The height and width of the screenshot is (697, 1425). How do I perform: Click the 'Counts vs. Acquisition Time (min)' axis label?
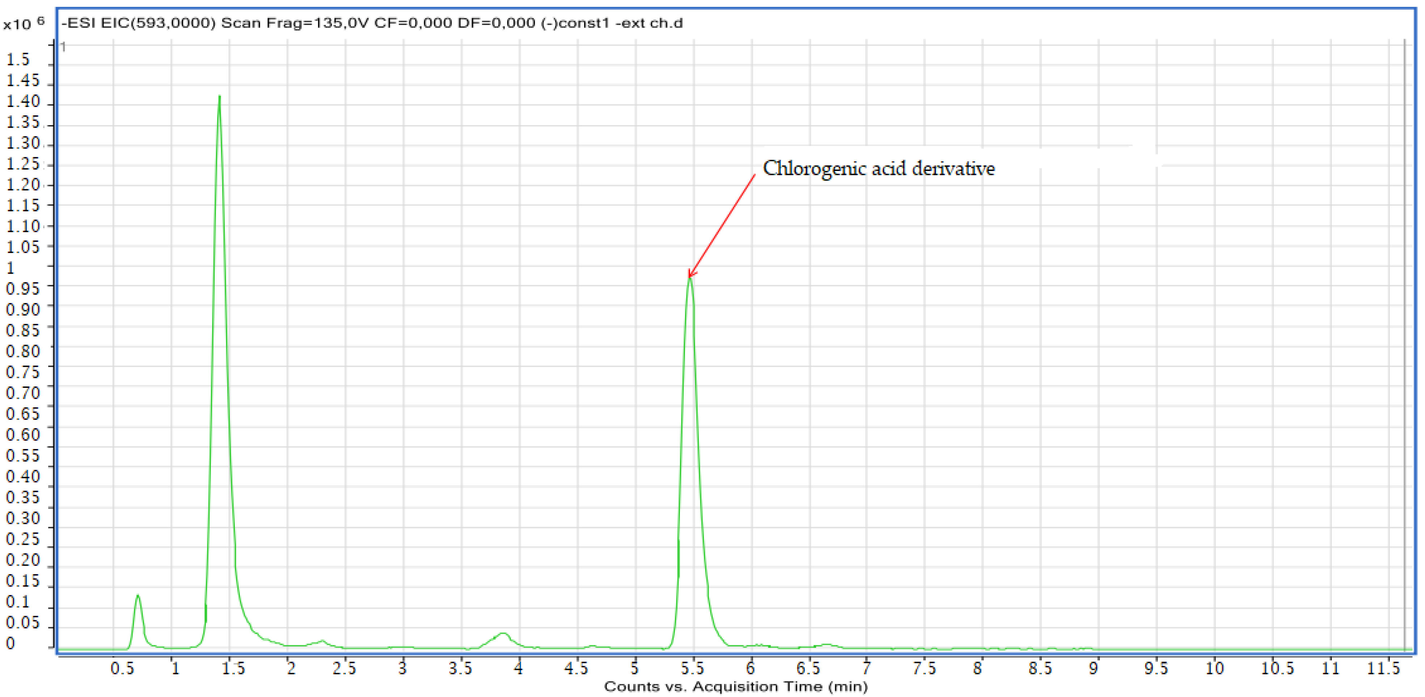tap(736, 687)
